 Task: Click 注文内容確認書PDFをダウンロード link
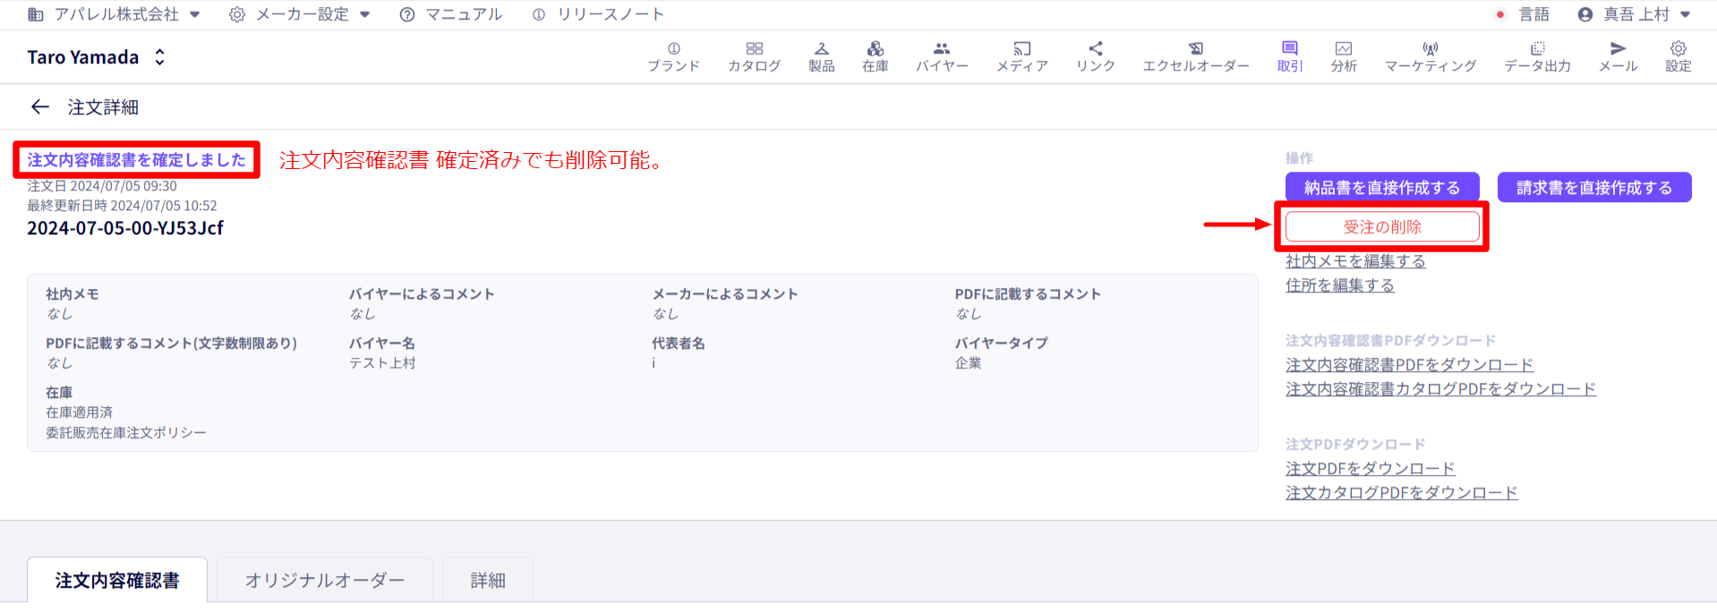coord(1409,365)
